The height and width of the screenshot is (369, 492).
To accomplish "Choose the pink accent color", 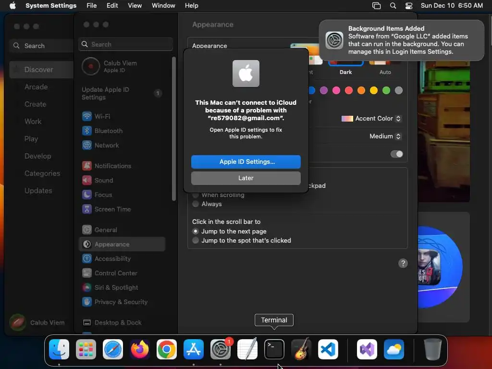I will (336, 90).
